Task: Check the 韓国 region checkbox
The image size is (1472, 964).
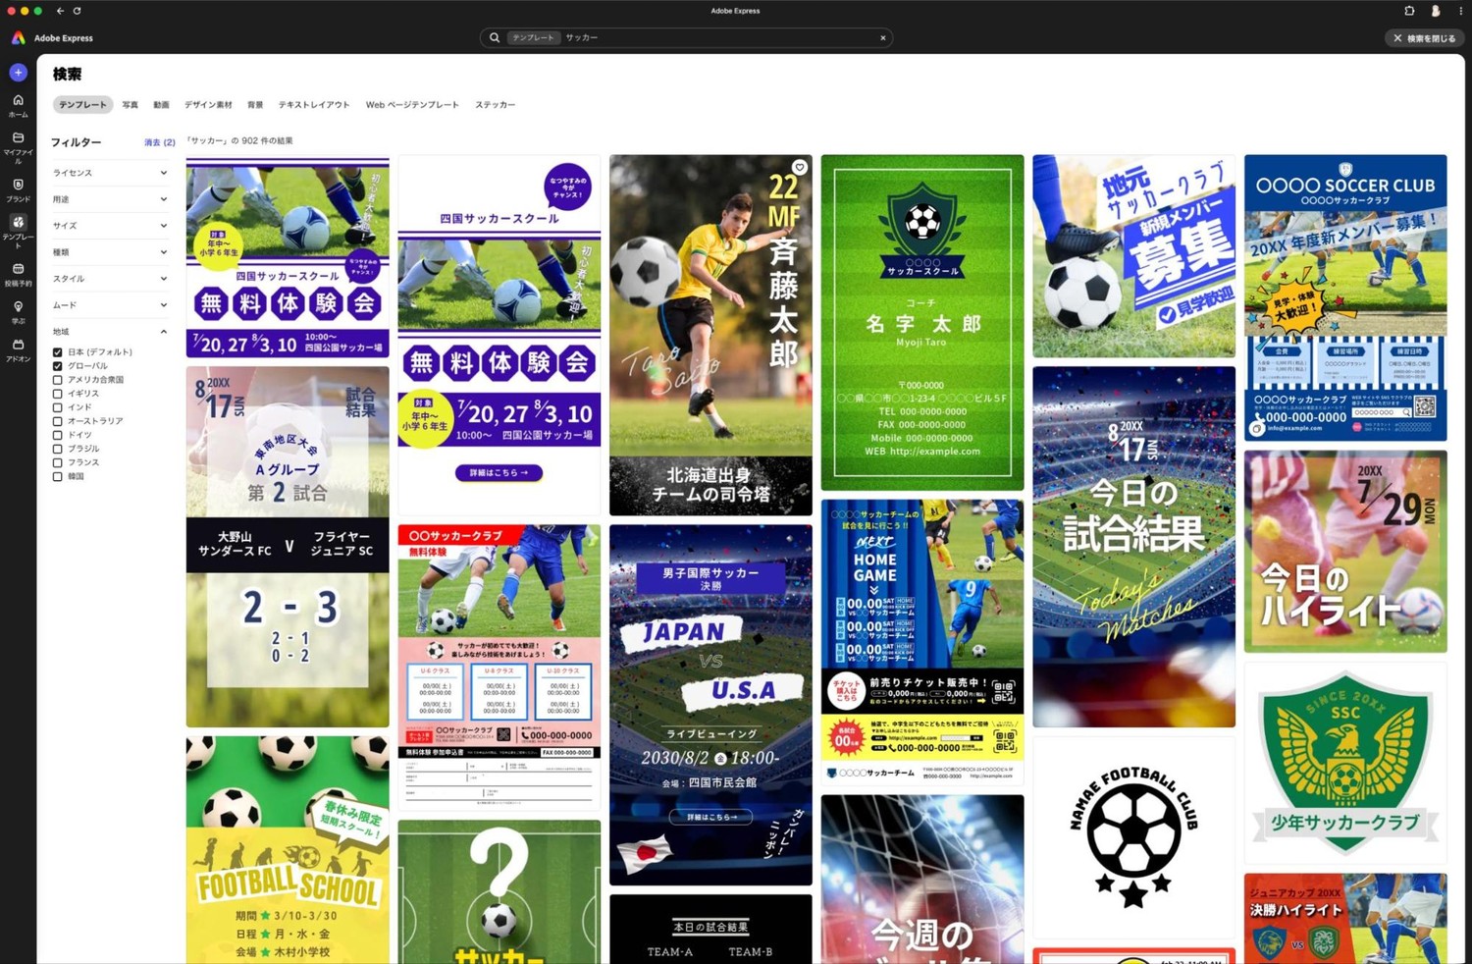Action: pyautogui.click(x=58, y=477)
